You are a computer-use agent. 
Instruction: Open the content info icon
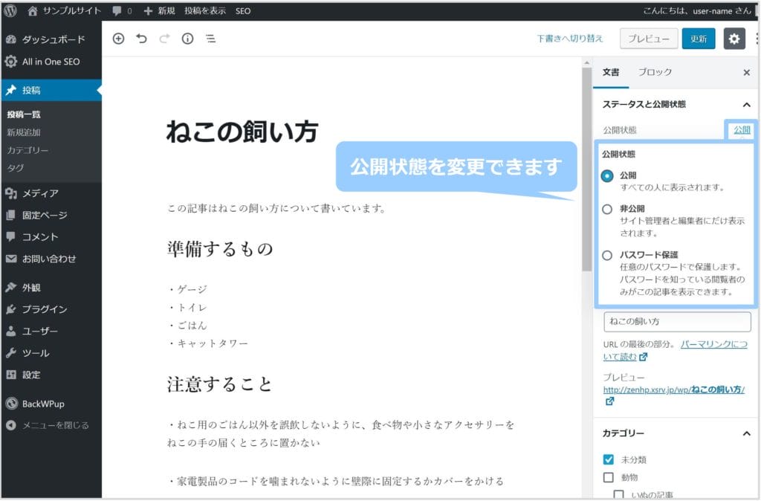[187, 39]
